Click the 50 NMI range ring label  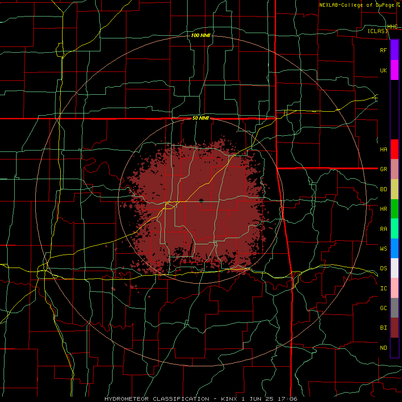(201, 118)
